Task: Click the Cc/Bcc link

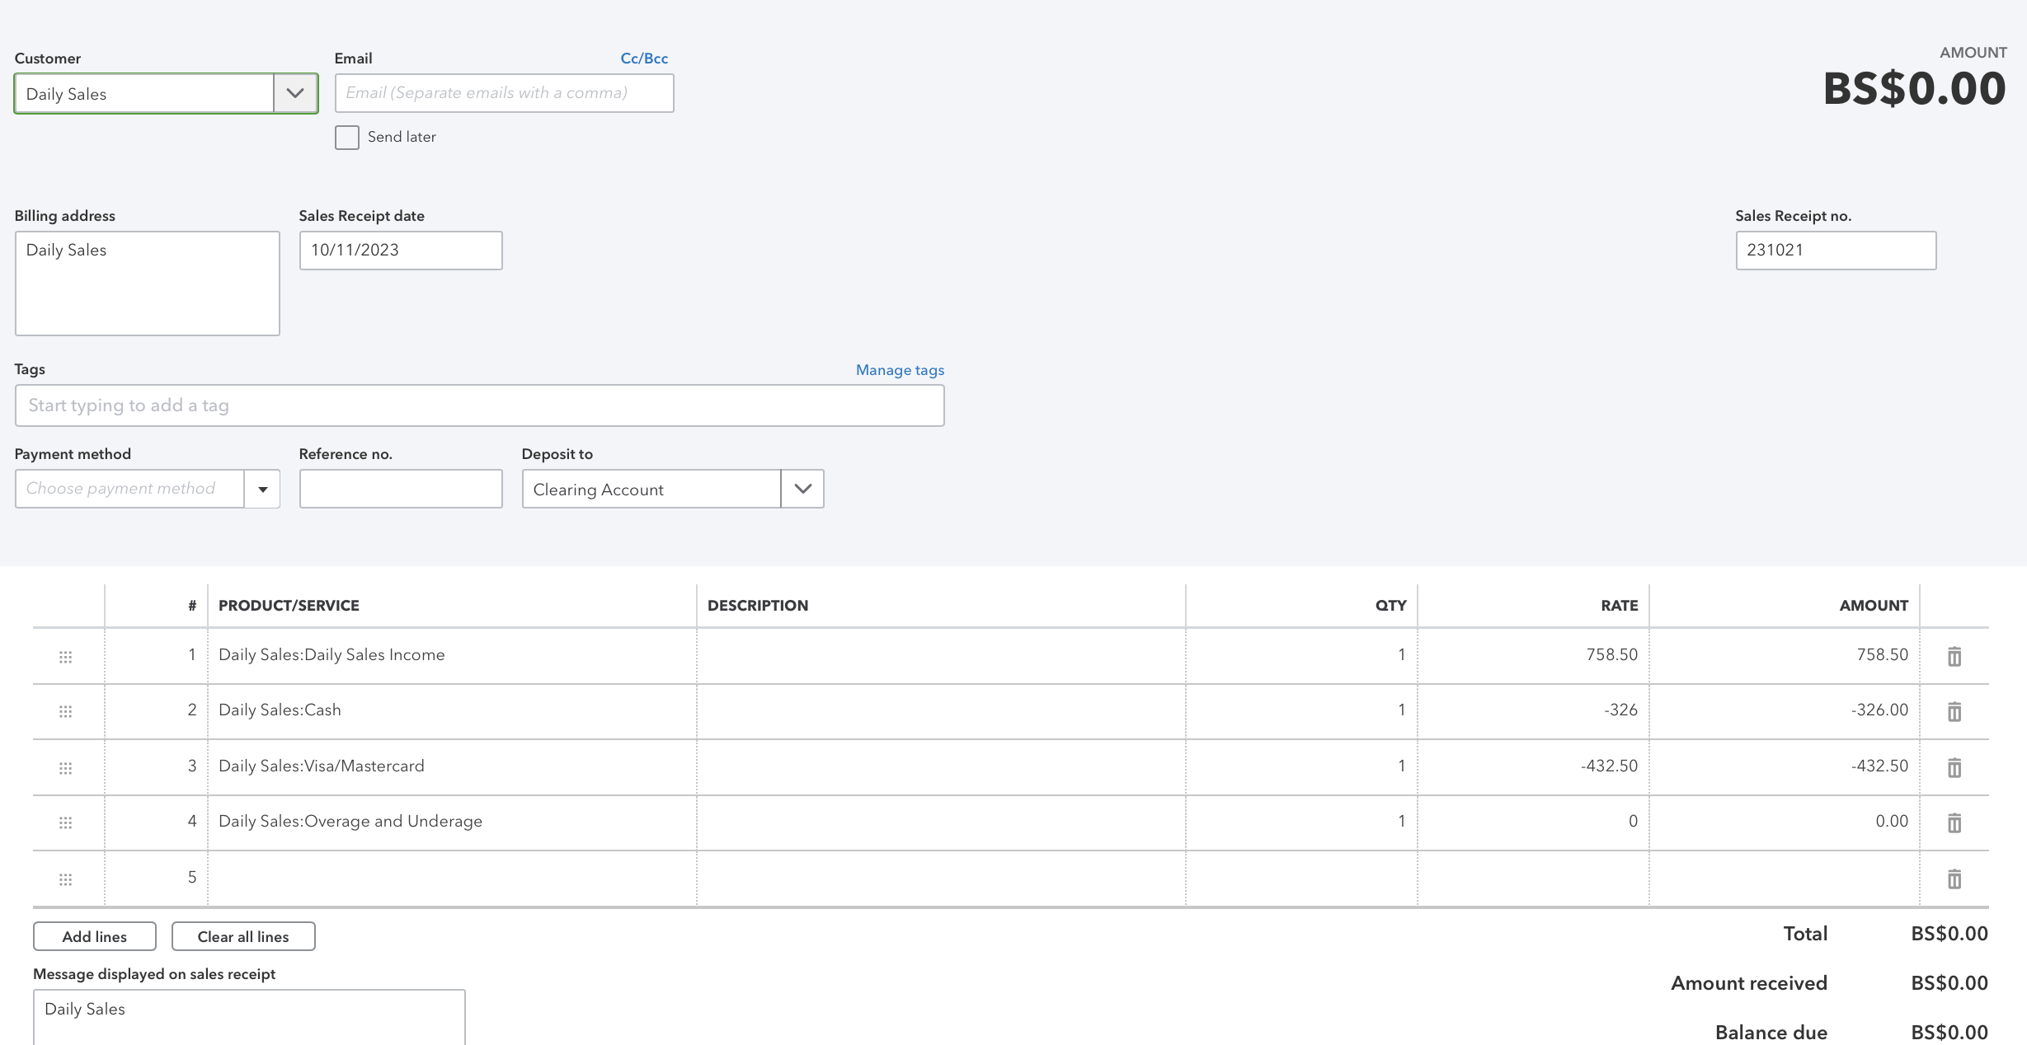Action: (x=644, y=59)
